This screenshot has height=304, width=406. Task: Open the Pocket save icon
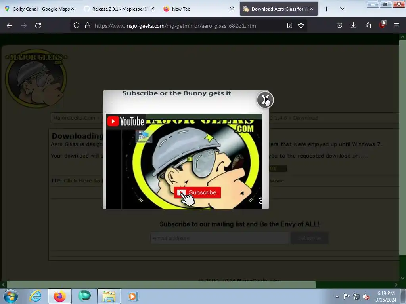click(x=339, y=25)
